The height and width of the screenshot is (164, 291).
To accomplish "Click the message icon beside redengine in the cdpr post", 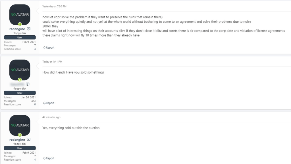I will [x=28, y=29].
